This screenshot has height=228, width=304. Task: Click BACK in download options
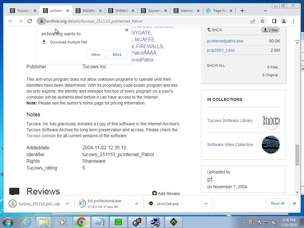click(214, 30)
